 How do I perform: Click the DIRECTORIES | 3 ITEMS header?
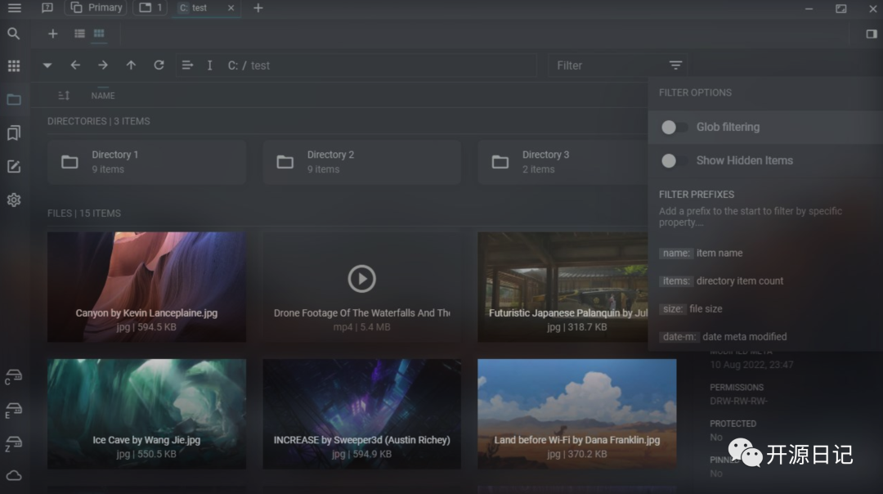coord(99,121)
